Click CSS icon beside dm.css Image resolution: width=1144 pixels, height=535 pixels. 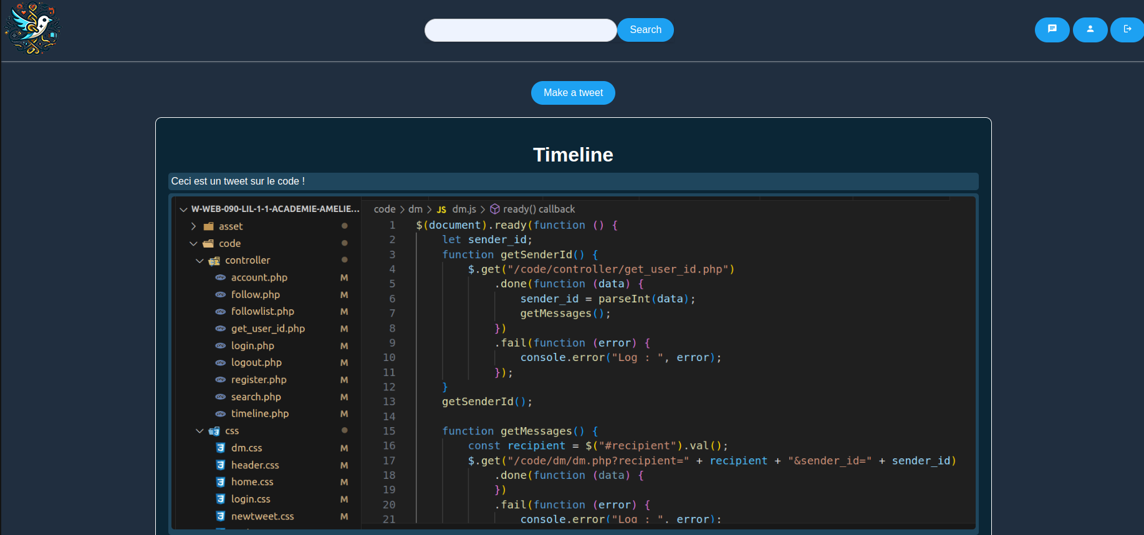pyautogui.click(x=221, y=448)
